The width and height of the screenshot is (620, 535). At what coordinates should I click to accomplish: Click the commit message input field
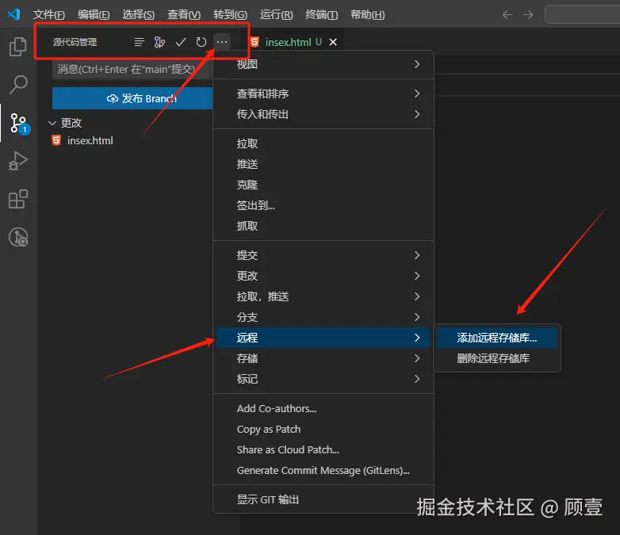pos(132,70)
